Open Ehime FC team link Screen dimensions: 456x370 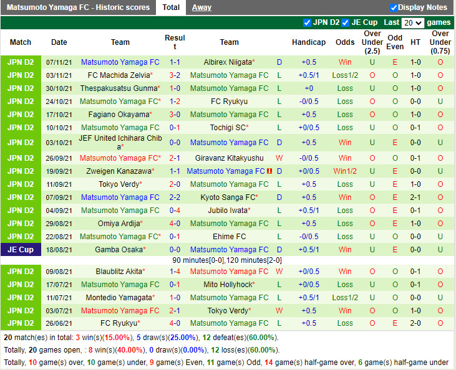[x=229, y=237]
